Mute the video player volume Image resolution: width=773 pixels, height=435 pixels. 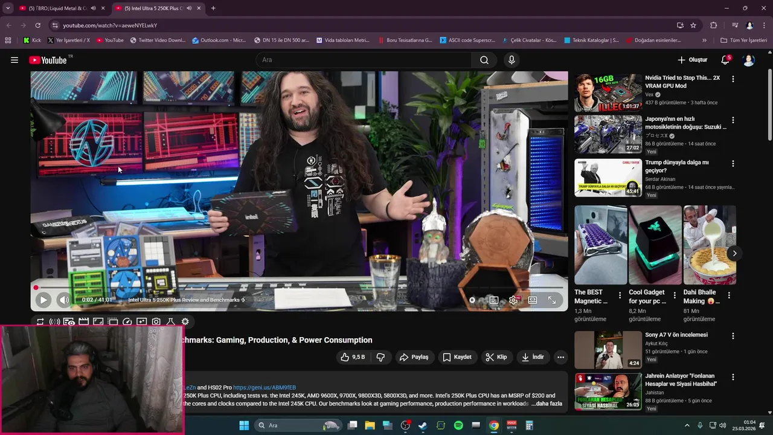tap(64, 300)
